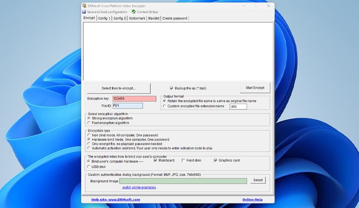
Task: Select Non bind mode radio button
Action: click(89, 135)
